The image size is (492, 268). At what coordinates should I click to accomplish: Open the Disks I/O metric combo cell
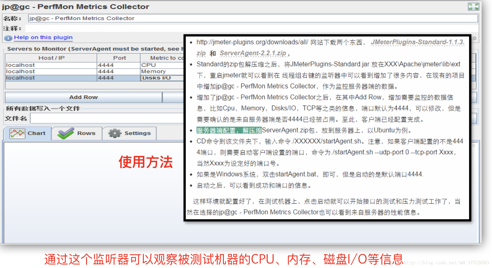pyautogui.click(x=162, y=78)
